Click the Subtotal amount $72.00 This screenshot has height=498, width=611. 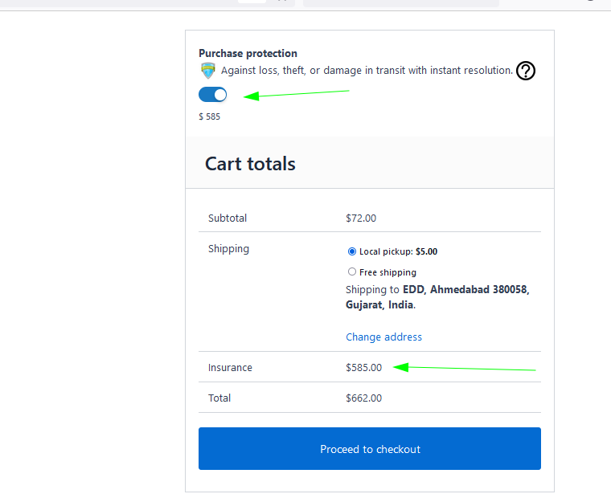click(360, 218)
